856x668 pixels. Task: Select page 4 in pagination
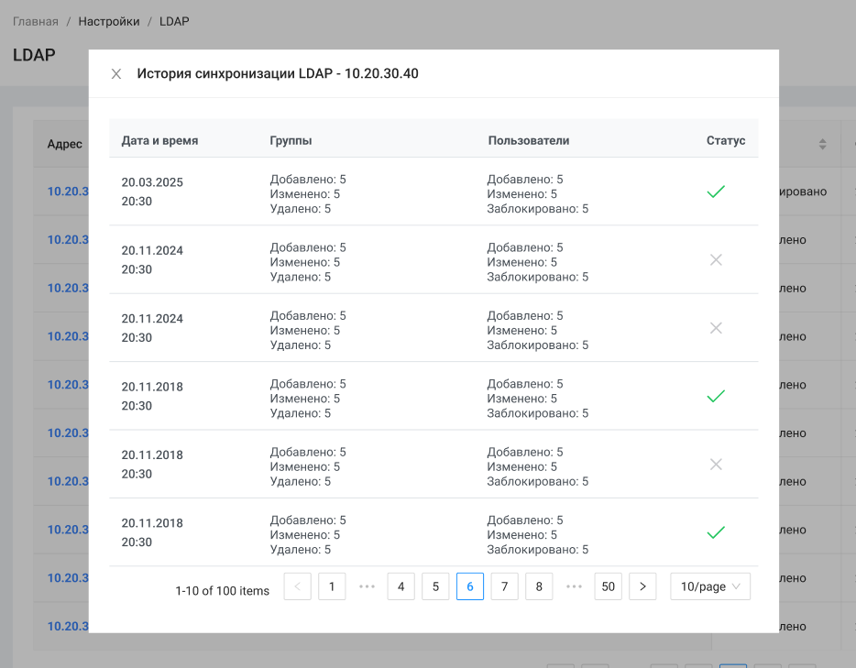(401, 586)
